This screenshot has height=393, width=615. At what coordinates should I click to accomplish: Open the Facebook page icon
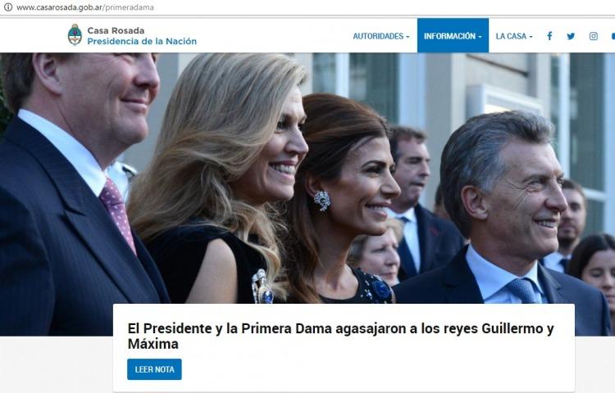tap(549, 36)
